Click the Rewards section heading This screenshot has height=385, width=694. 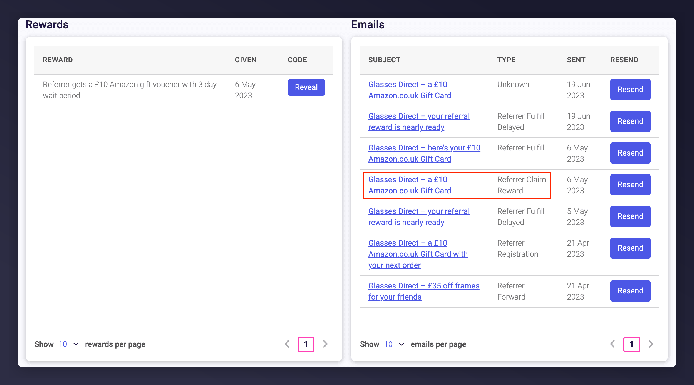pos(47,24)
